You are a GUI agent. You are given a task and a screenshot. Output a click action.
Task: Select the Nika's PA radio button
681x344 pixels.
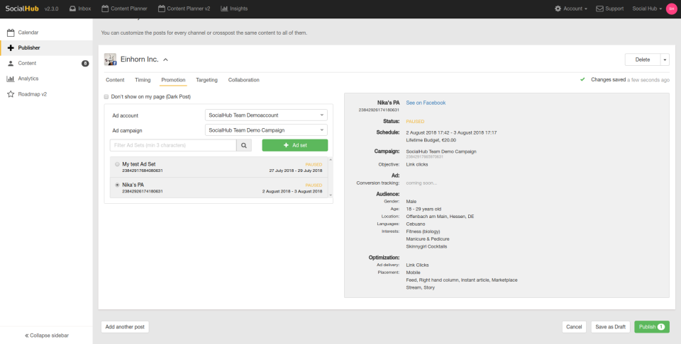tap(117, 185)
